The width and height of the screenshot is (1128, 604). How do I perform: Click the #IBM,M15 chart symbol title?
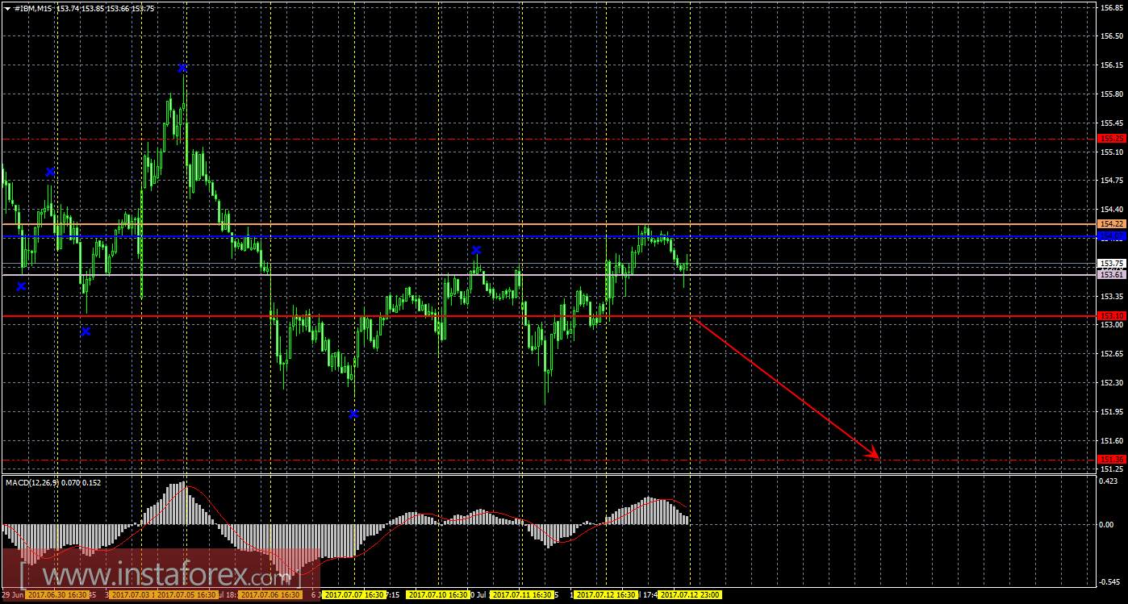pos(34,8)
